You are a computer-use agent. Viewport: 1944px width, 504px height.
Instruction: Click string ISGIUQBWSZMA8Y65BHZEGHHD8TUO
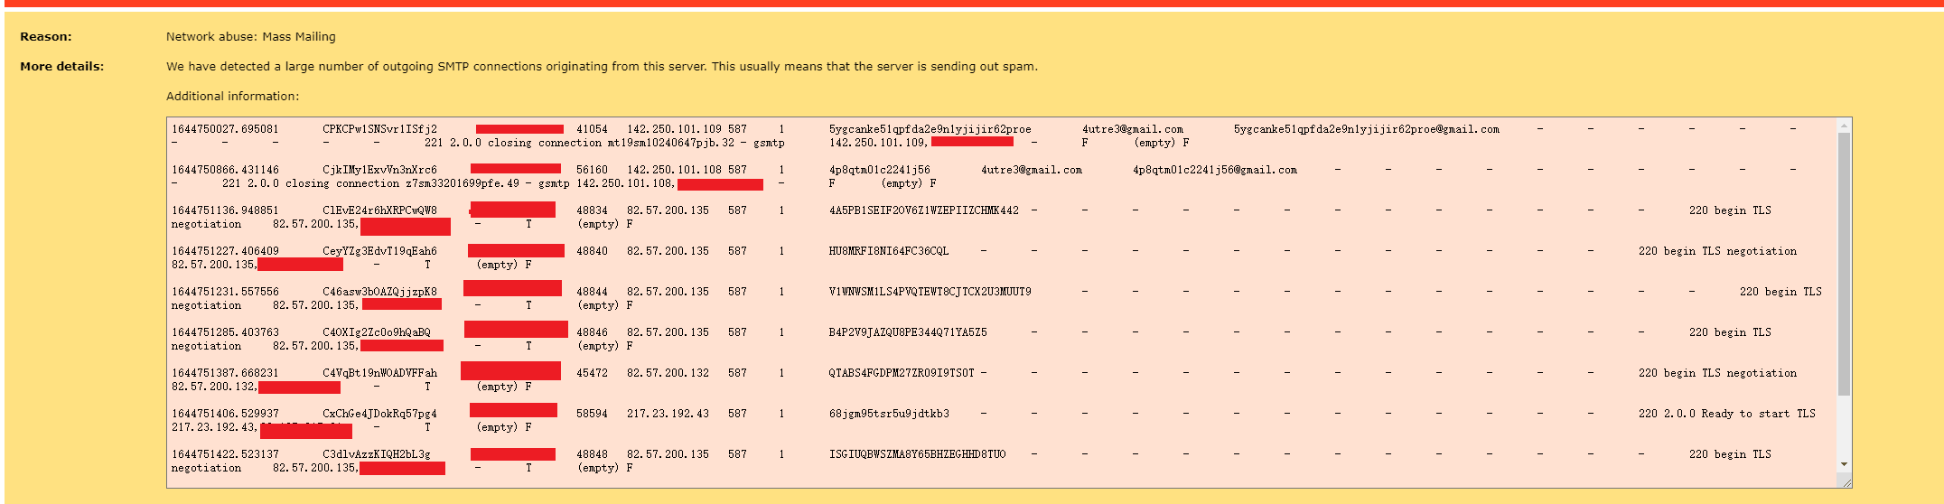[918, 454]
